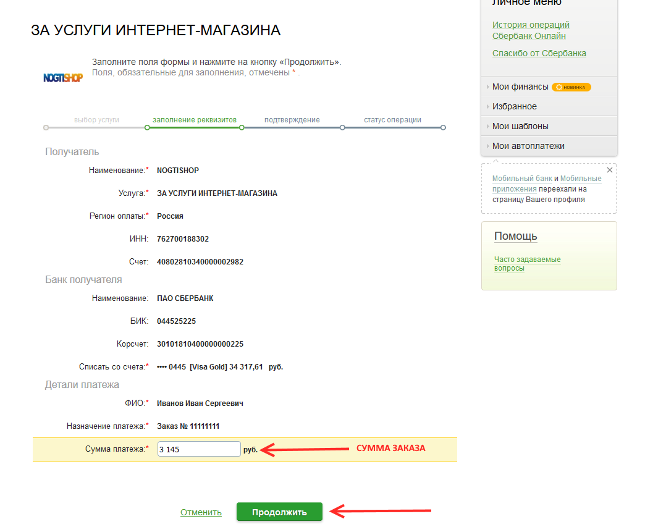Click the Visa Gold card account text
This screenshot has width=645, height=532.
pos(220,367)
